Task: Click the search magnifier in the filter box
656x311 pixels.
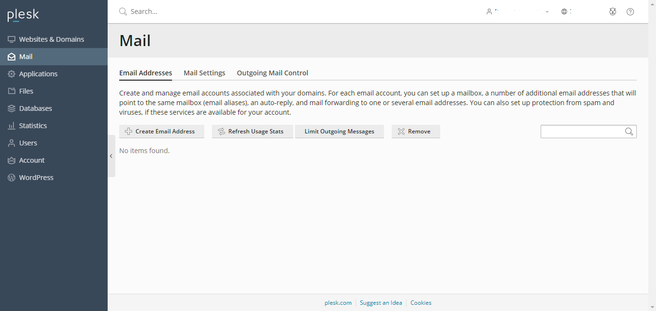Action: coord(629,132)
